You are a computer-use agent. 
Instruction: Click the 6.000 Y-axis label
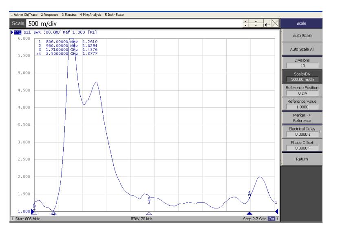click(x=24, y=39)
